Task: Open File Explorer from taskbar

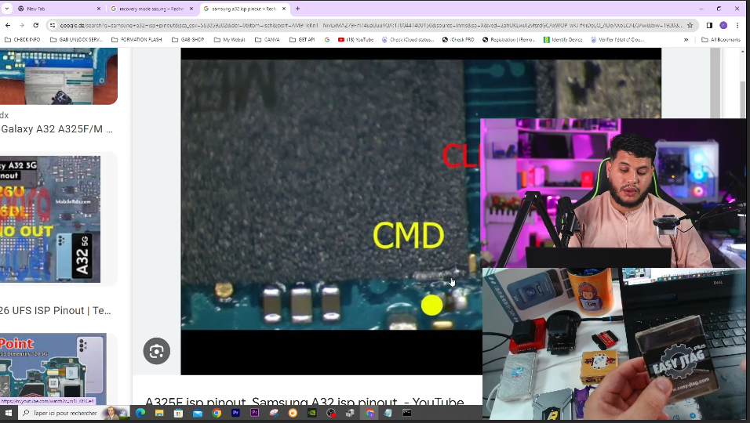Action: point(159,413)
